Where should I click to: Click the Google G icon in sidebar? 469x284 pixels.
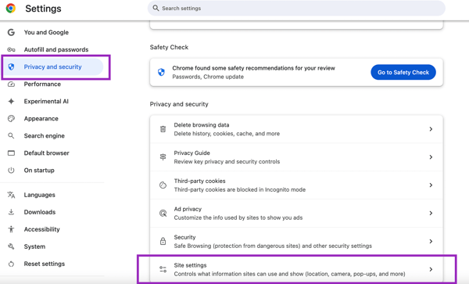click(x=11, y=32)
